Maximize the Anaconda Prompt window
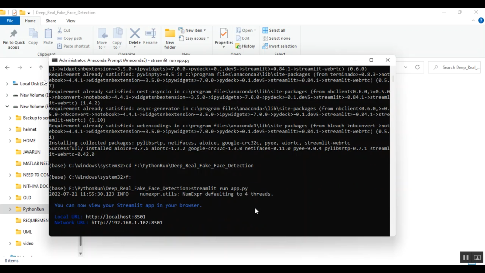Screen dimensions: 485x273 pos(371,60)
